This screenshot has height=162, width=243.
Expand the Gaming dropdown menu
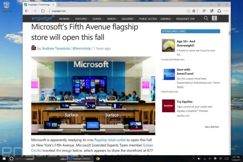click(166, 19)
